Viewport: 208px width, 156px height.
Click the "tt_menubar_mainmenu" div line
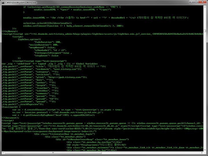coord(135,148)
